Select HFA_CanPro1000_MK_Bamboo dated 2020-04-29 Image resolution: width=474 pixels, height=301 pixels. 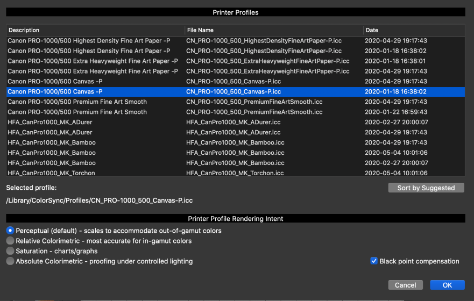236,143
